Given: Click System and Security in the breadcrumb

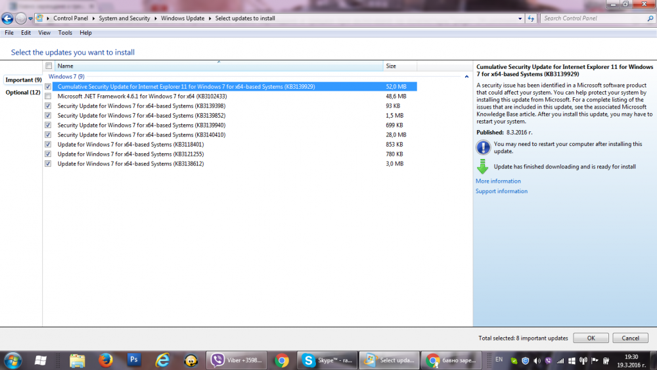Looking at the screenshot, I should pos(124,18).
